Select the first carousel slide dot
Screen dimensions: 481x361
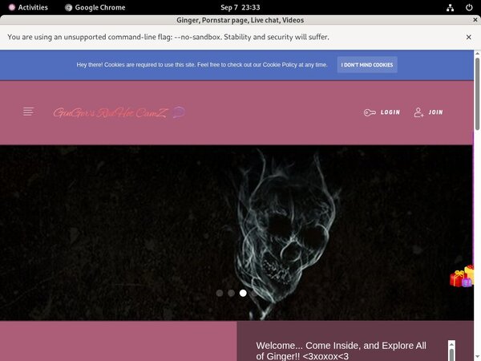(220, 294)
